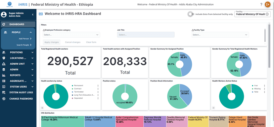
Task: Click the dashboard header panel icon
Action: pyautogui.click(x=41, y=14)
